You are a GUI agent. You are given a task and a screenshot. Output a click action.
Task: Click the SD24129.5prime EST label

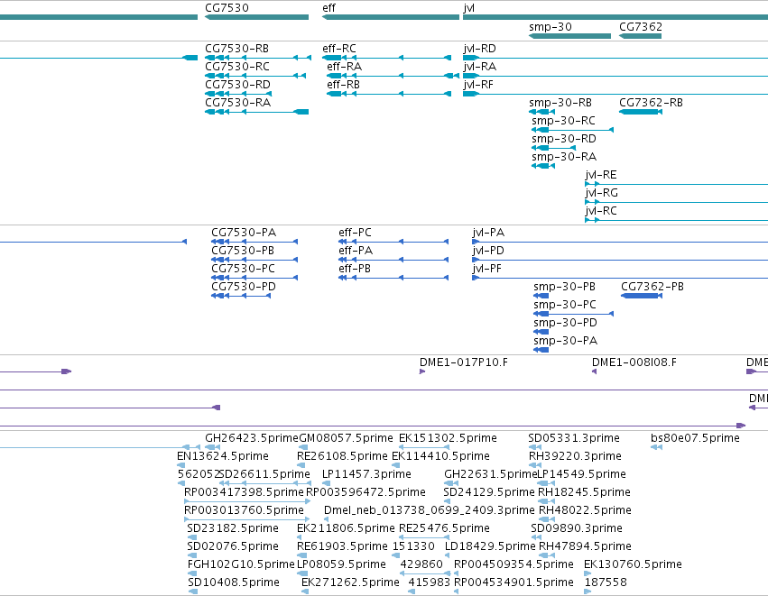489,492
